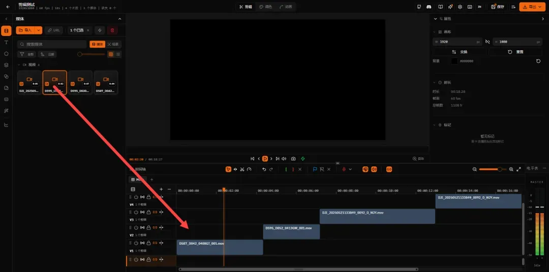Open the dropdown arrow beside the 导入 button
The image size is (549, 272).
pyautogui.click(x=39, y=30)
